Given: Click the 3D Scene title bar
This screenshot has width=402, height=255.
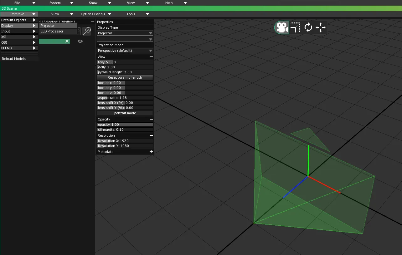Looking at the screenshot, I should [x=201, y=8].
